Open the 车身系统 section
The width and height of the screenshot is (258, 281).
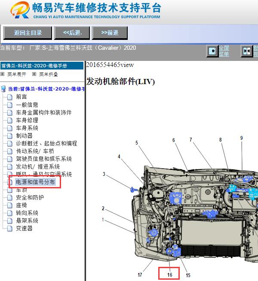point(27,128)
